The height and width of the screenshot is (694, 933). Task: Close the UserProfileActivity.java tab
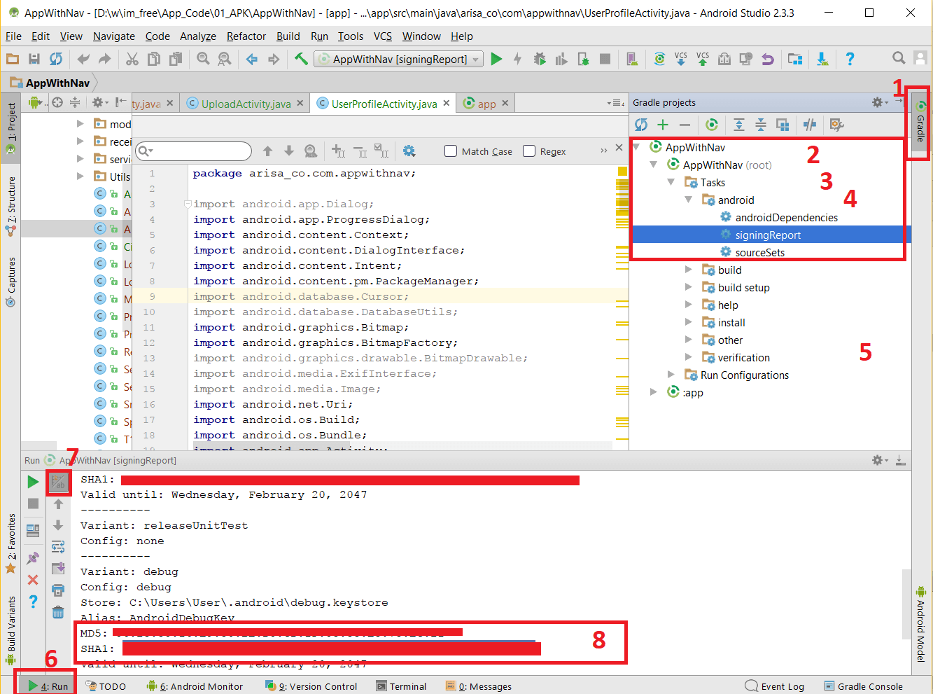point(446,103)
